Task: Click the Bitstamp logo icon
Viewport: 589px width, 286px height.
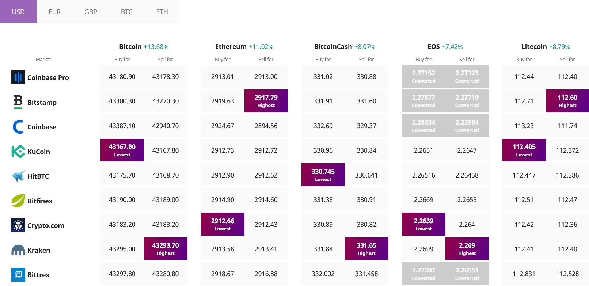Action: tap(18, 102)
